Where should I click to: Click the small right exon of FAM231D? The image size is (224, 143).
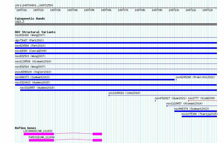97,140
